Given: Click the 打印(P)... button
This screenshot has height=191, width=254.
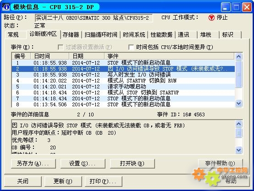Looking at the screenshot, I should [103, 181].
